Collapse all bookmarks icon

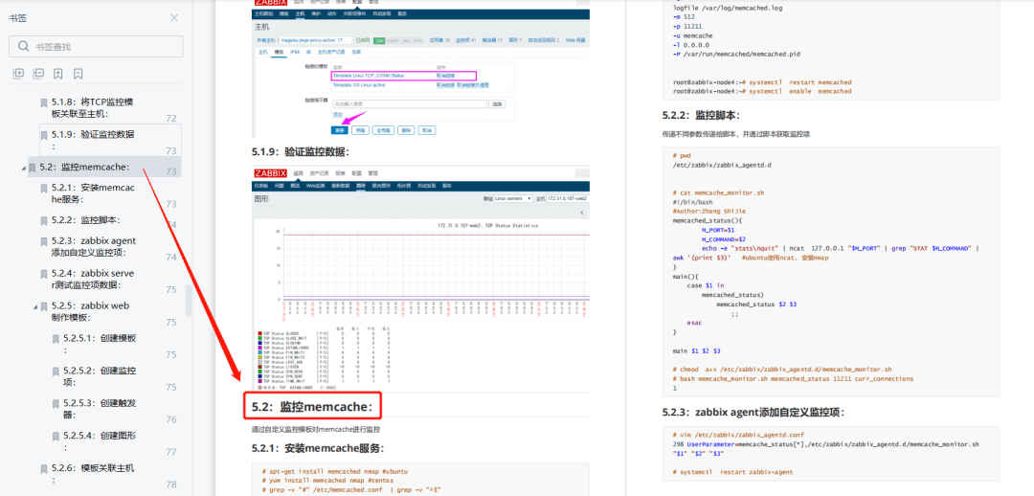click(38, 74)
